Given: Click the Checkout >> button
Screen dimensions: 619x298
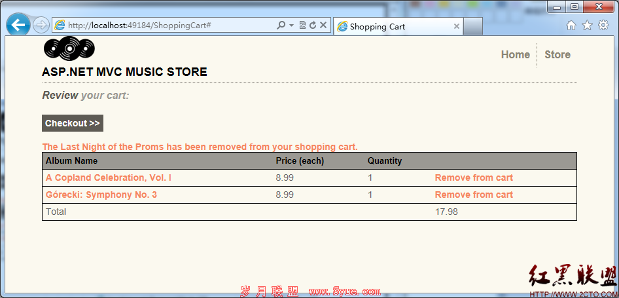Looking at the screenshot, I should [x=73, y=123].
